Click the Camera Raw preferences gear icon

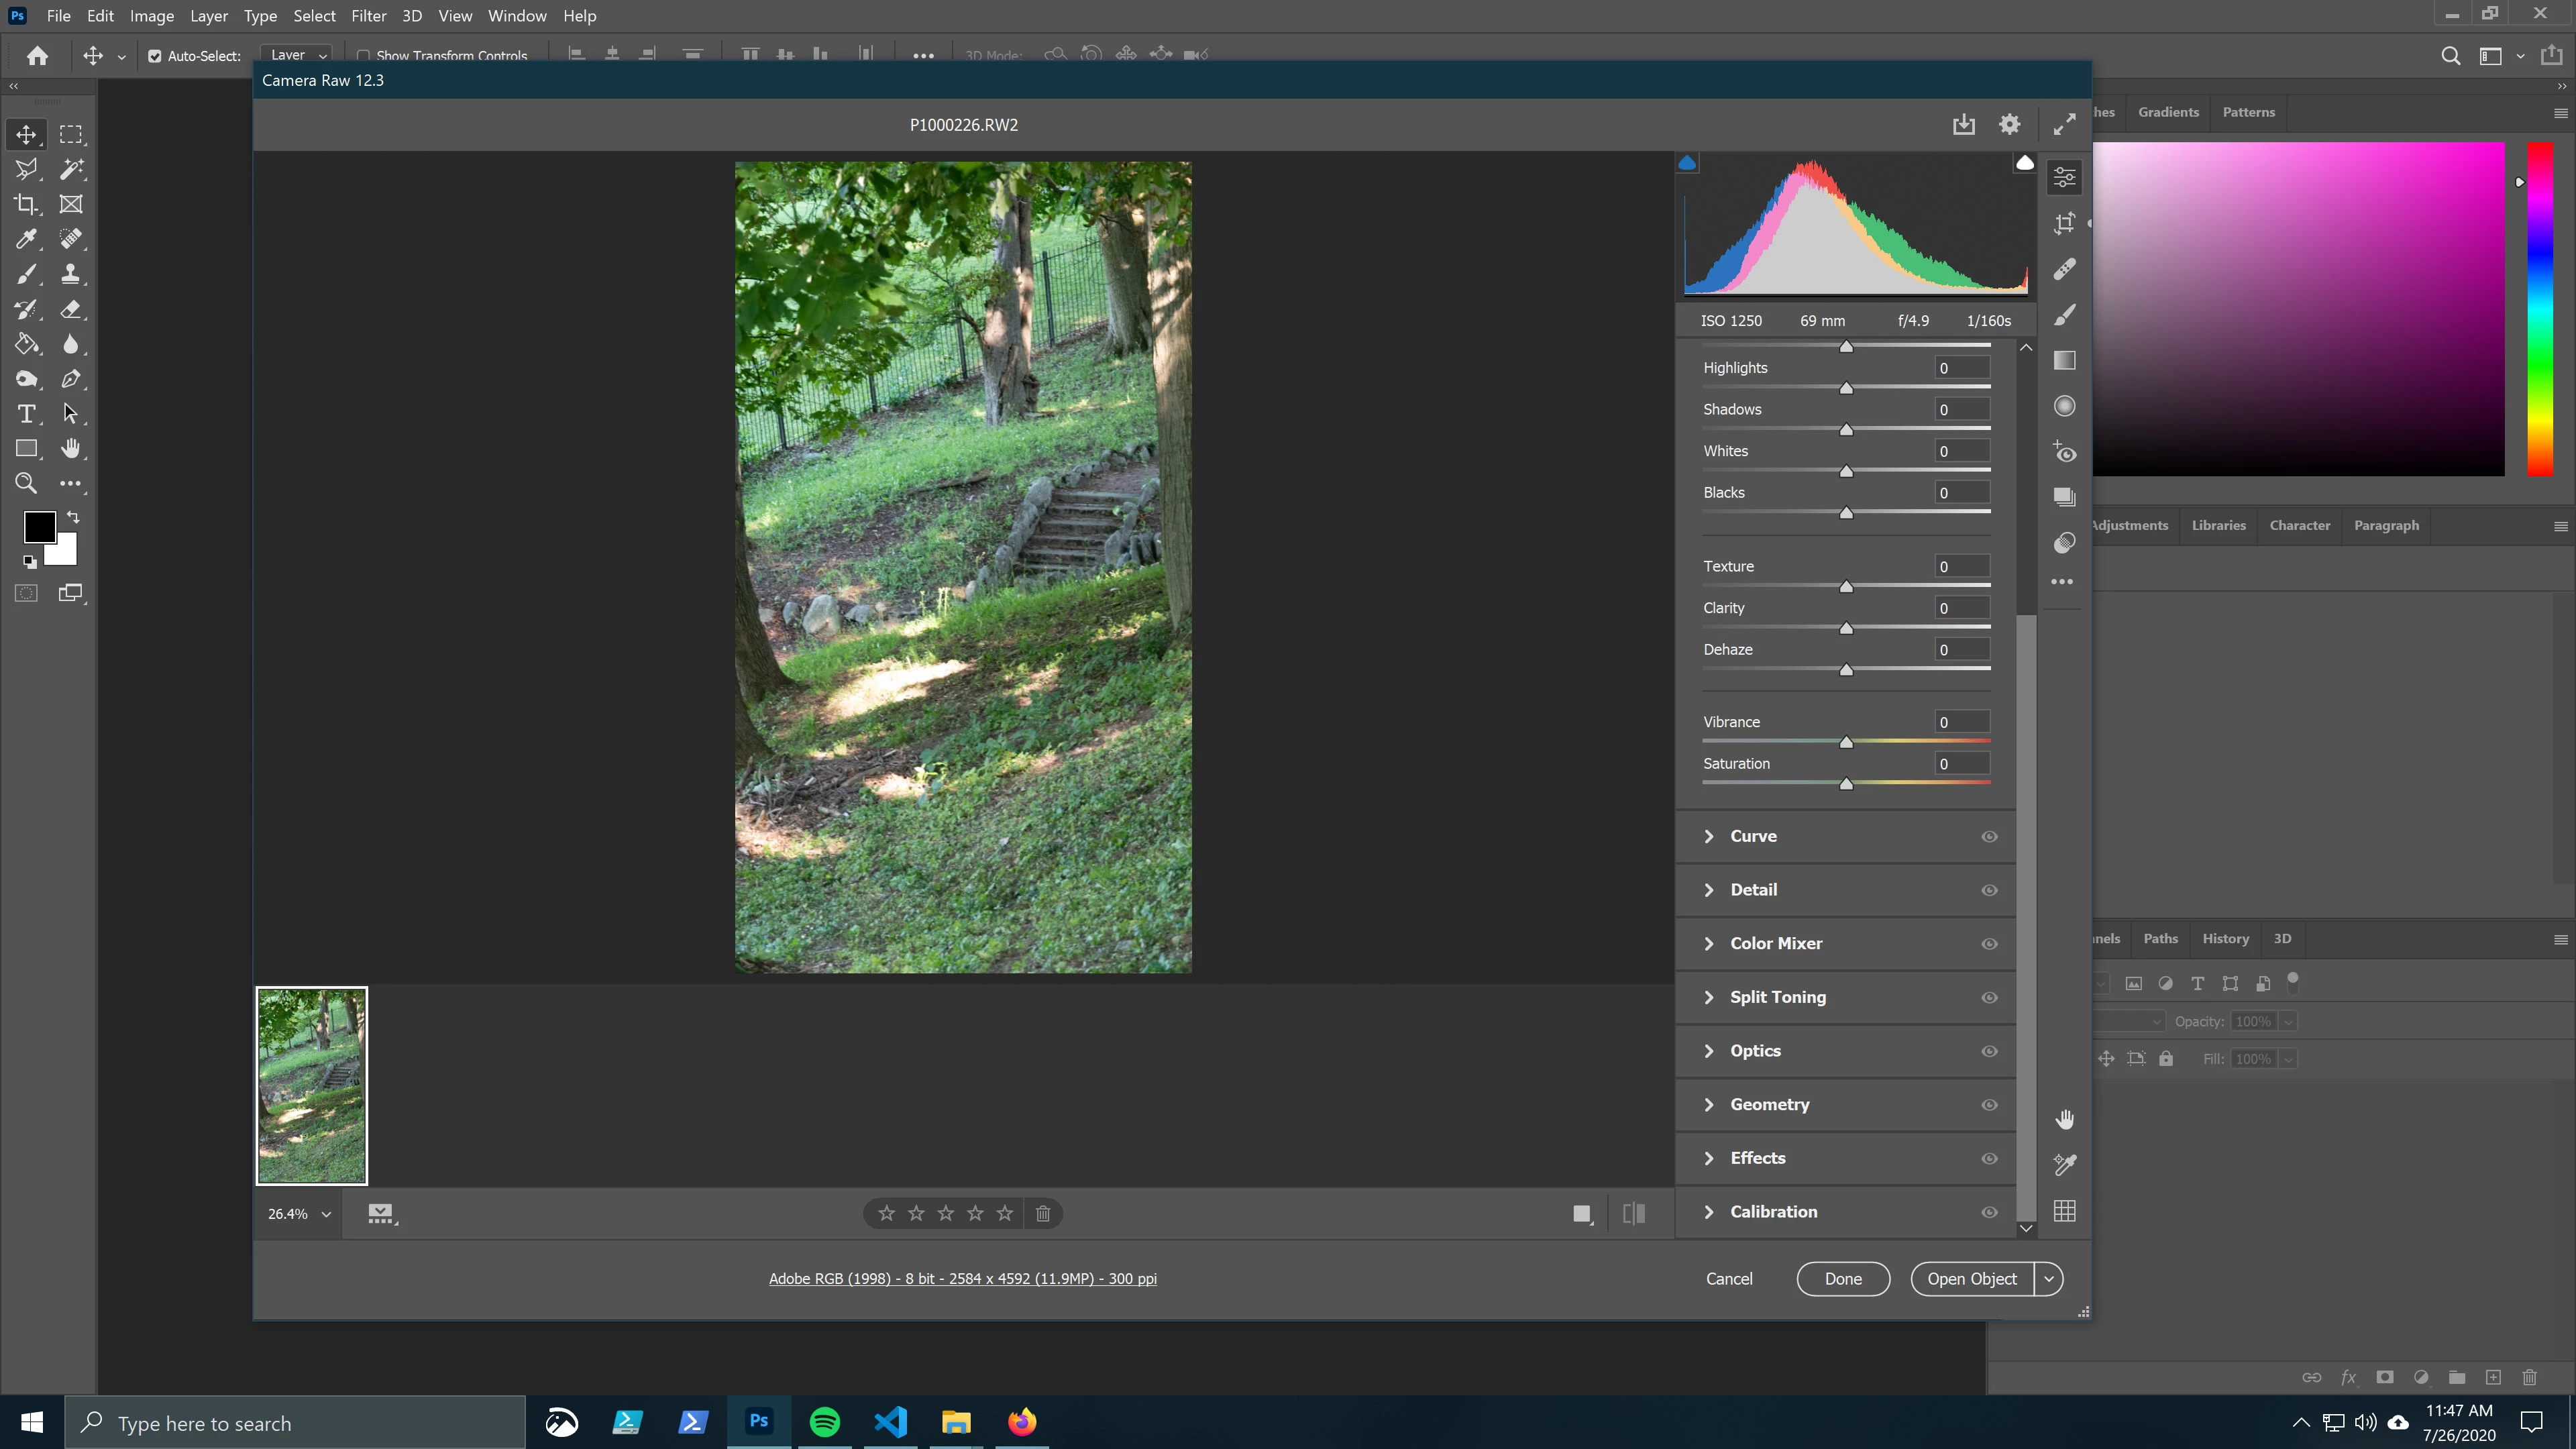tap(2009, 124)
